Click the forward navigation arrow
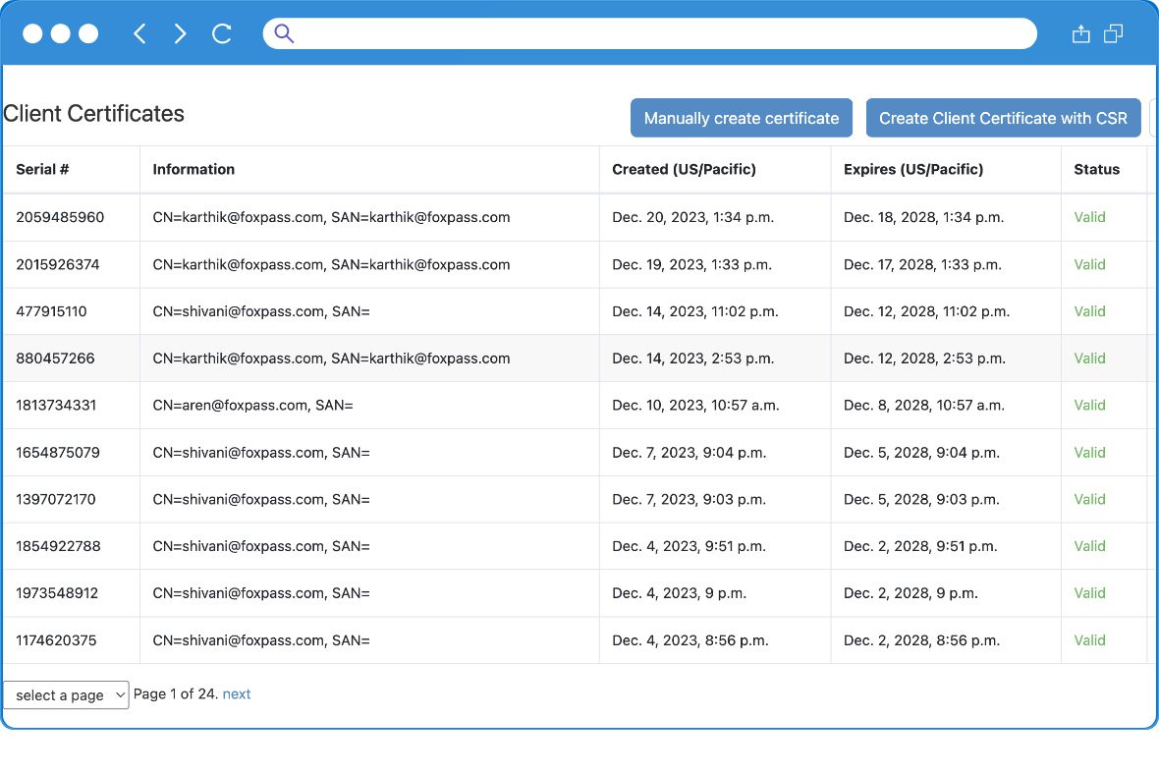Viewport: 1159px width, 774px height. [x=180, y=32]
